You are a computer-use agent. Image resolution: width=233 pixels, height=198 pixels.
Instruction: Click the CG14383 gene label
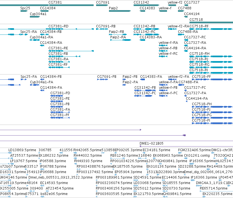[x=147, y=8]
